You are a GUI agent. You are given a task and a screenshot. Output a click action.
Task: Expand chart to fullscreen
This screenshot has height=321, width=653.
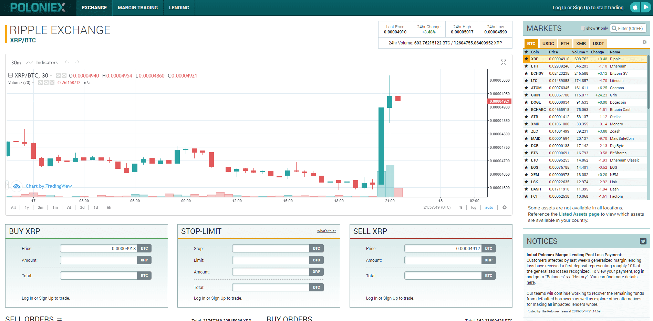click(503, 62)
